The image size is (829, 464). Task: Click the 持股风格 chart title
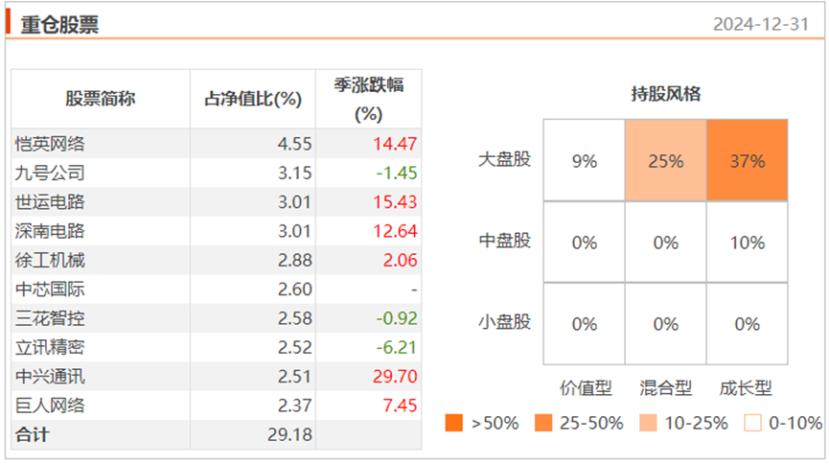tap(665, 94)
